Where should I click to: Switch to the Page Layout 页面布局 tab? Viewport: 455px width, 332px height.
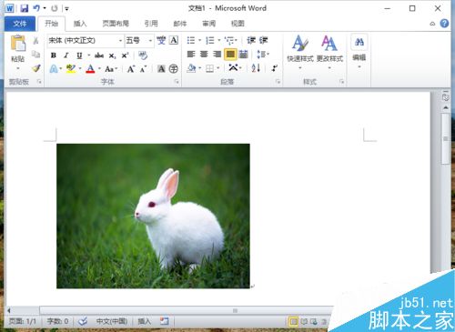tap(116, 24)
